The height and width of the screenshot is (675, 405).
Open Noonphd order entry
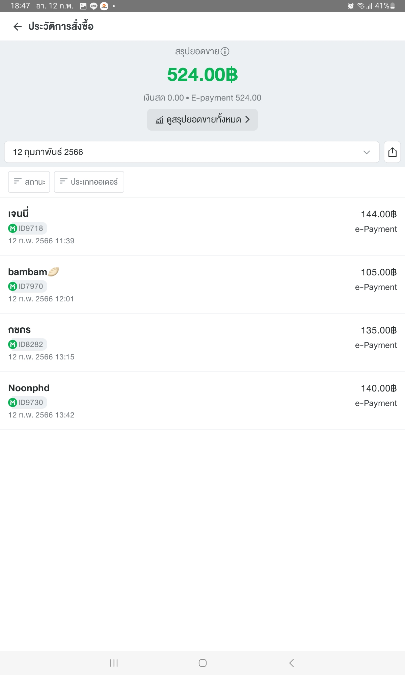pos(202,401)
